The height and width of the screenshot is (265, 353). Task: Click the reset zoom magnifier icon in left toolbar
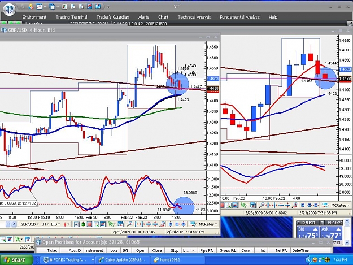162,224
